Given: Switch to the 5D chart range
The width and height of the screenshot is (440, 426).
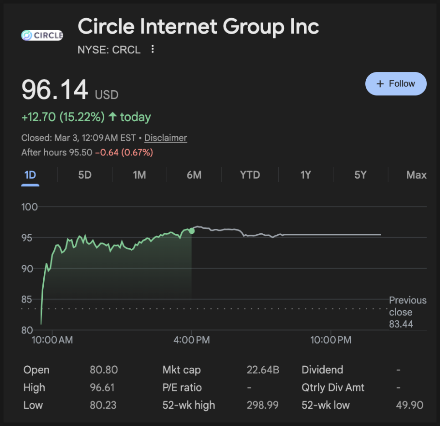Looking at the screenshot, I should [85, 175].
